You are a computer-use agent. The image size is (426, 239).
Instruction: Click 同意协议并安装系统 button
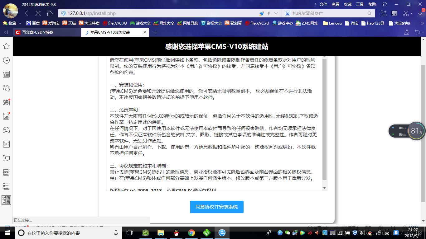(216, 207)
